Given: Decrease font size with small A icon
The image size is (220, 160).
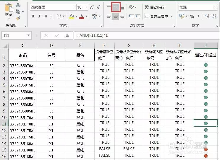Looking at the screenshot, I should click(98, 7).
